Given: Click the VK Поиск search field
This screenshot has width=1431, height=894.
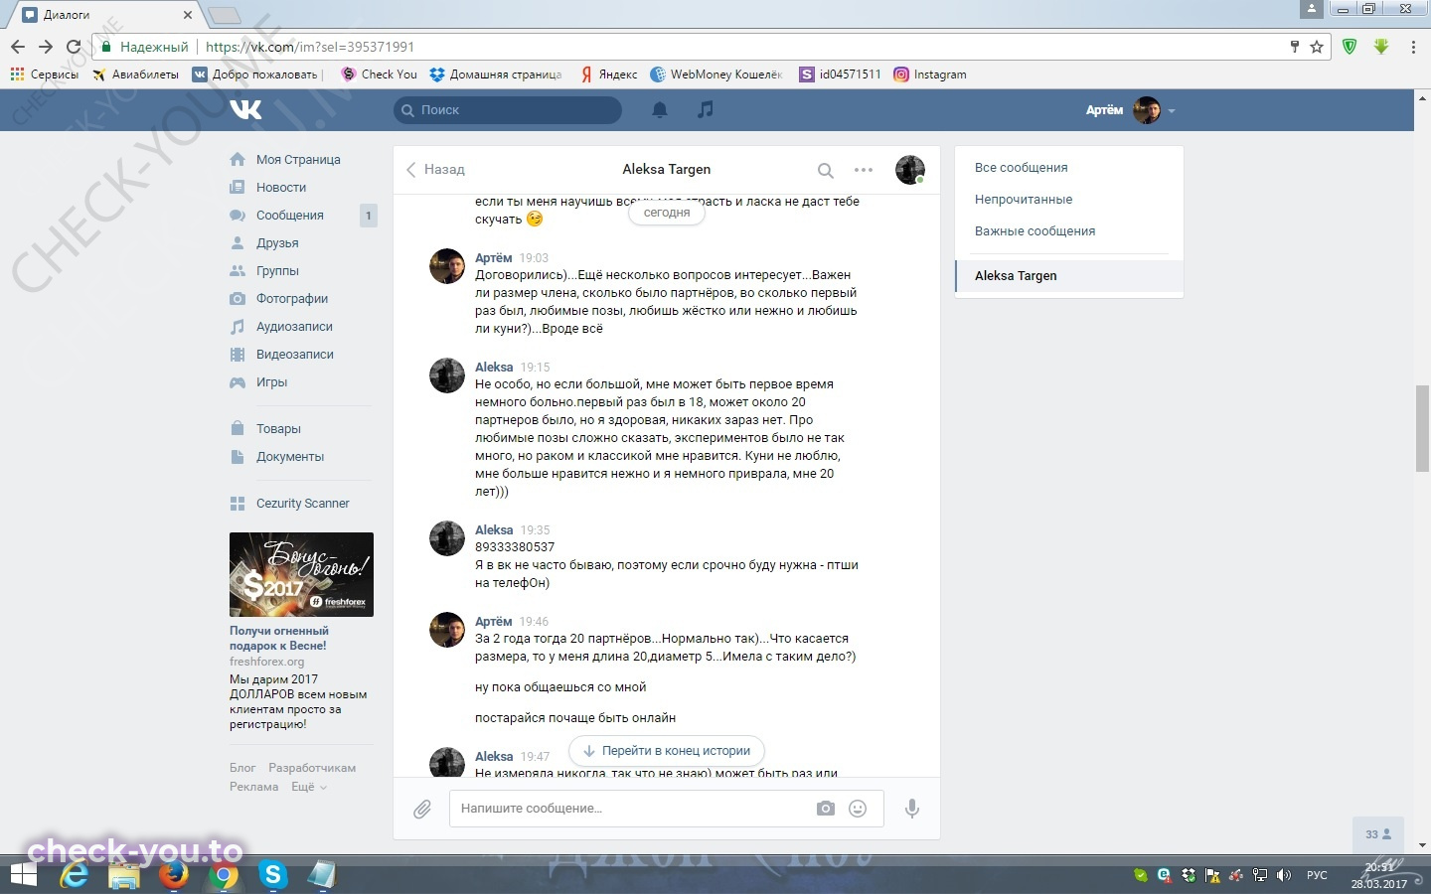Looking at the screenshot, I should 508,110.
